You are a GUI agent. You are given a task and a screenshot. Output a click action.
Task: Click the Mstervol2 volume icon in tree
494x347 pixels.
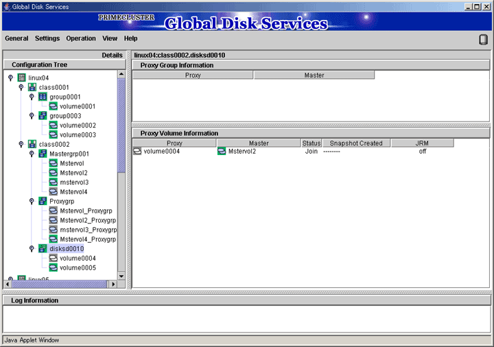tap(54, 173)
